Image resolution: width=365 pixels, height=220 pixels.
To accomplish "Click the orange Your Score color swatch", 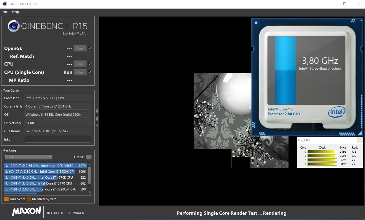I will tap(6, 199).
